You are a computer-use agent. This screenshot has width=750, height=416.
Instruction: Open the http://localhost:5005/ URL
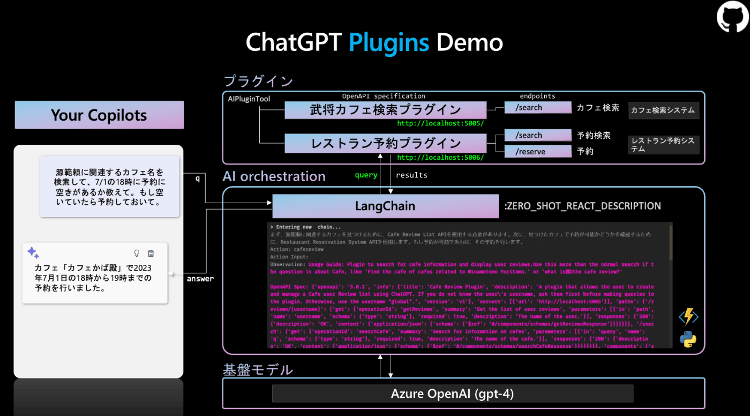tap(440, 123)
